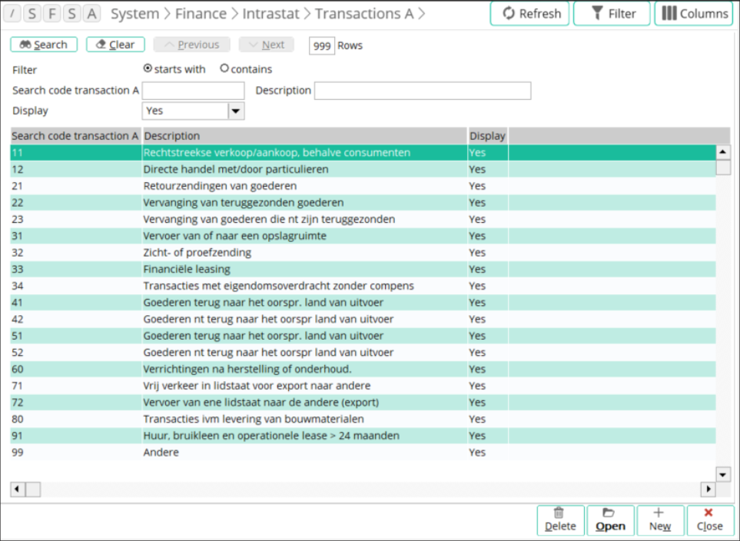Click the Open folder button
Viewport: 740px width, 541px height.
click(610, 520)
